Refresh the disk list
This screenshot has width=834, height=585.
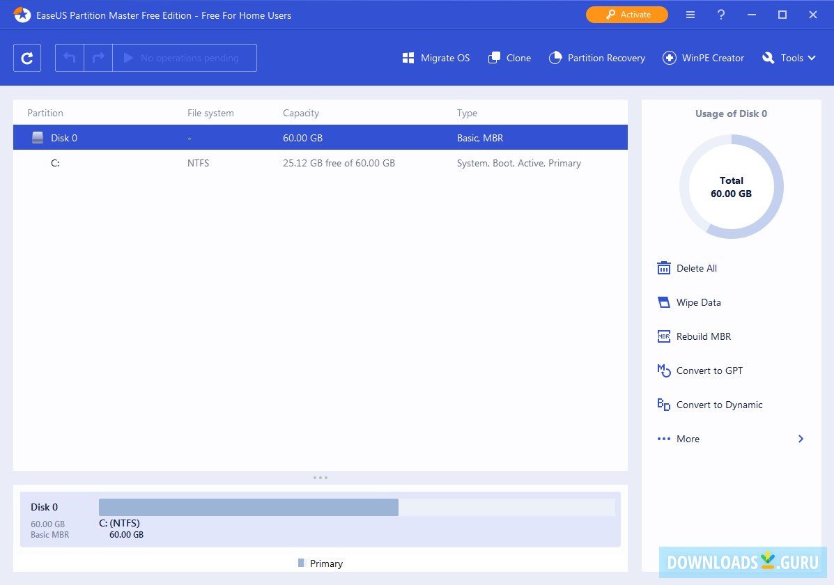pos(26,58)
